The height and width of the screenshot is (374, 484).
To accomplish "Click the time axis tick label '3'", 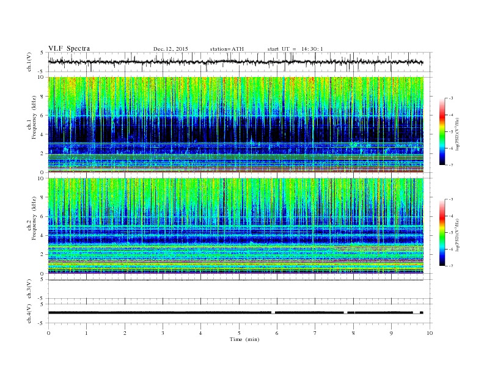I will point(163,333).
